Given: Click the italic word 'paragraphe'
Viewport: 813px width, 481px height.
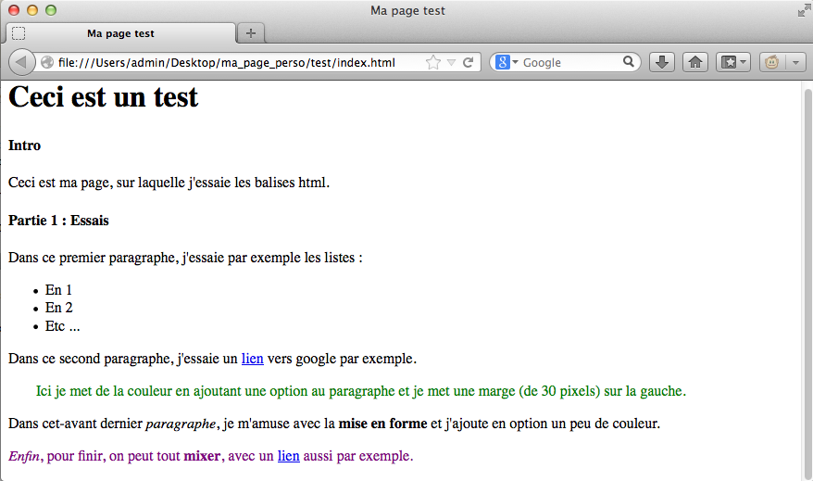Looking at the screenshot, I should pos(181,424).
